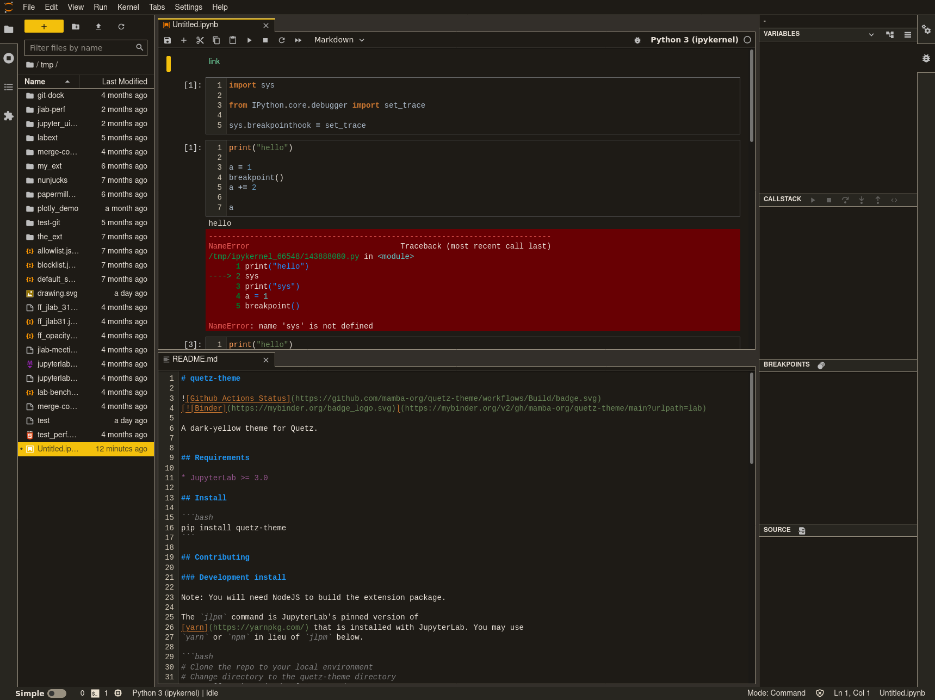Click the yellow New Launcher button
Viewport: 935px width, 700px height.
point(44,27)
